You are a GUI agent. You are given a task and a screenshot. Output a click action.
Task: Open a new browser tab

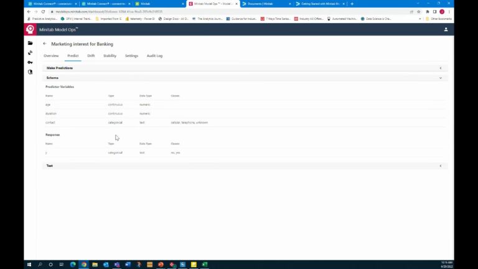tap(352, 4)
